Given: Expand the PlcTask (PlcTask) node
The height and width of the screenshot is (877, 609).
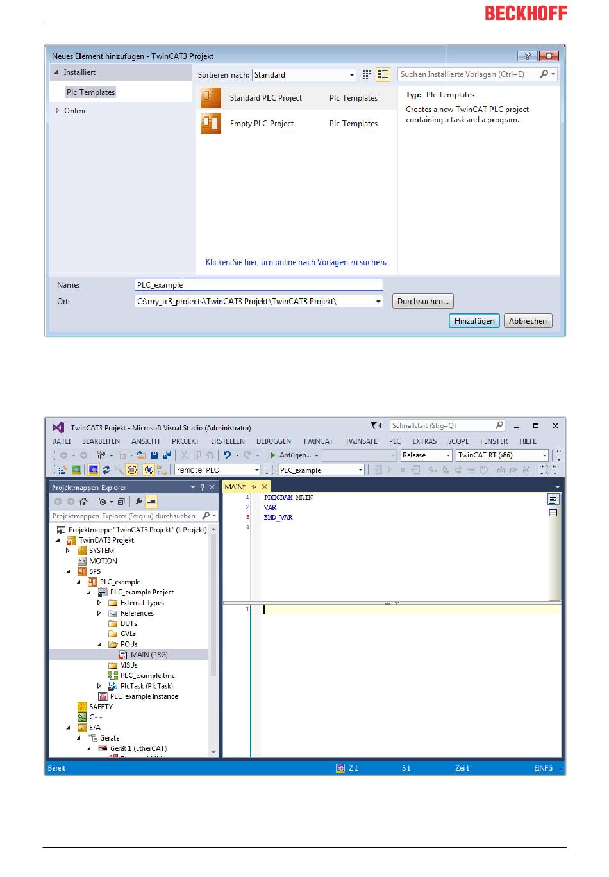Looking at the screenshot, I should [99, 686].
